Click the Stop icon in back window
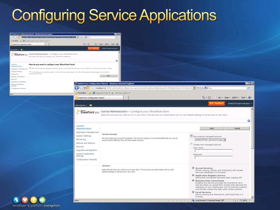Viewport: 280px width, 210px height. (x=83, y=37)
